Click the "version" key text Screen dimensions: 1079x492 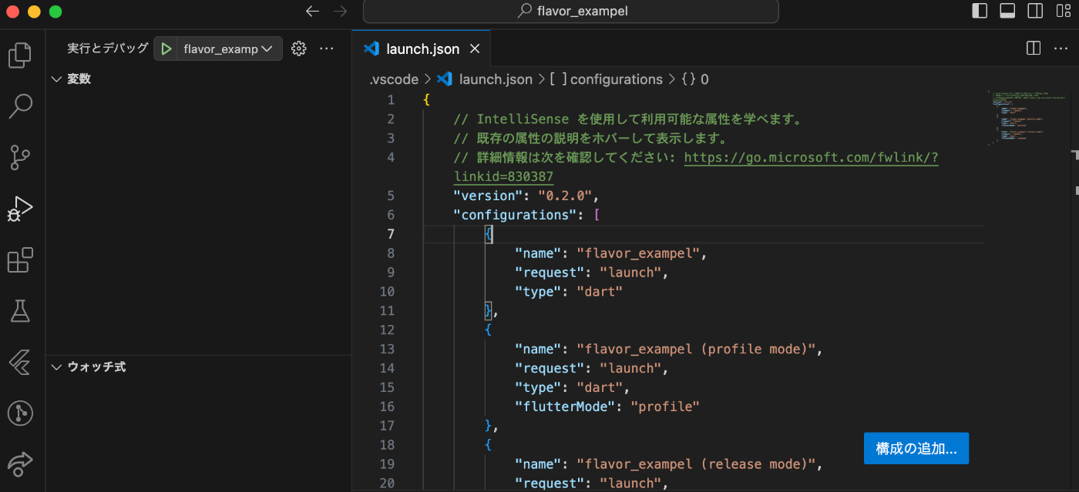(489, 196)
